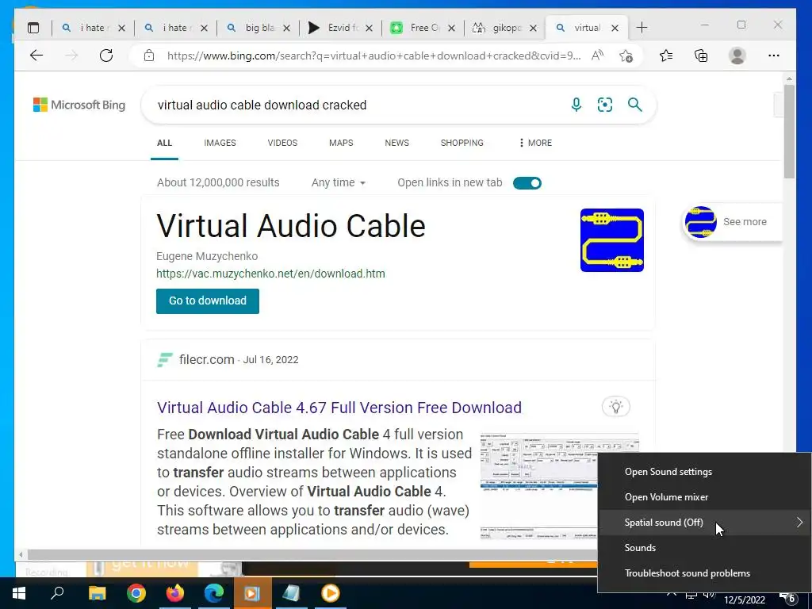Switch to VIDEOS results tab
Screen dimensions: 812x609
[x=282, y=143]
